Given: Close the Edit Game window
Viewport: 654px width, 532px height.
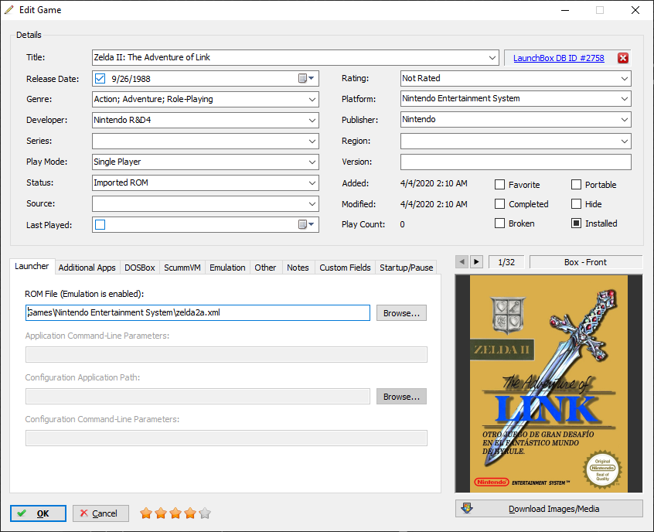Looking at the screenshot, I should [x=635, y=10].
